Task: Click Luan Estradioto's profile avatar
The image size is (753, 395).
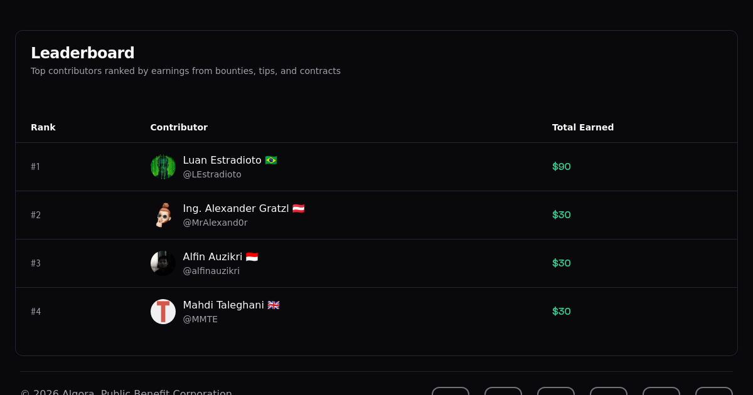Action: click(x=163, y=166)
